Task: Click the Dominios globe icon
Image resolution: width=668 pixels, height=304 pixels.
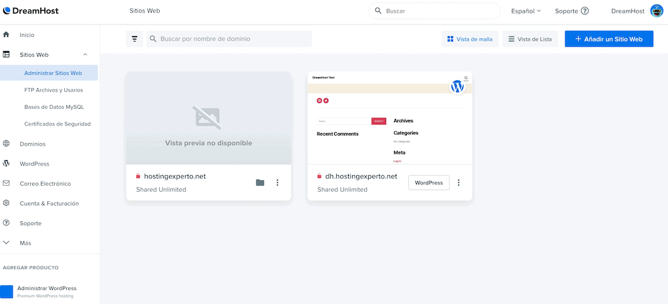Action: click(6, 144)
